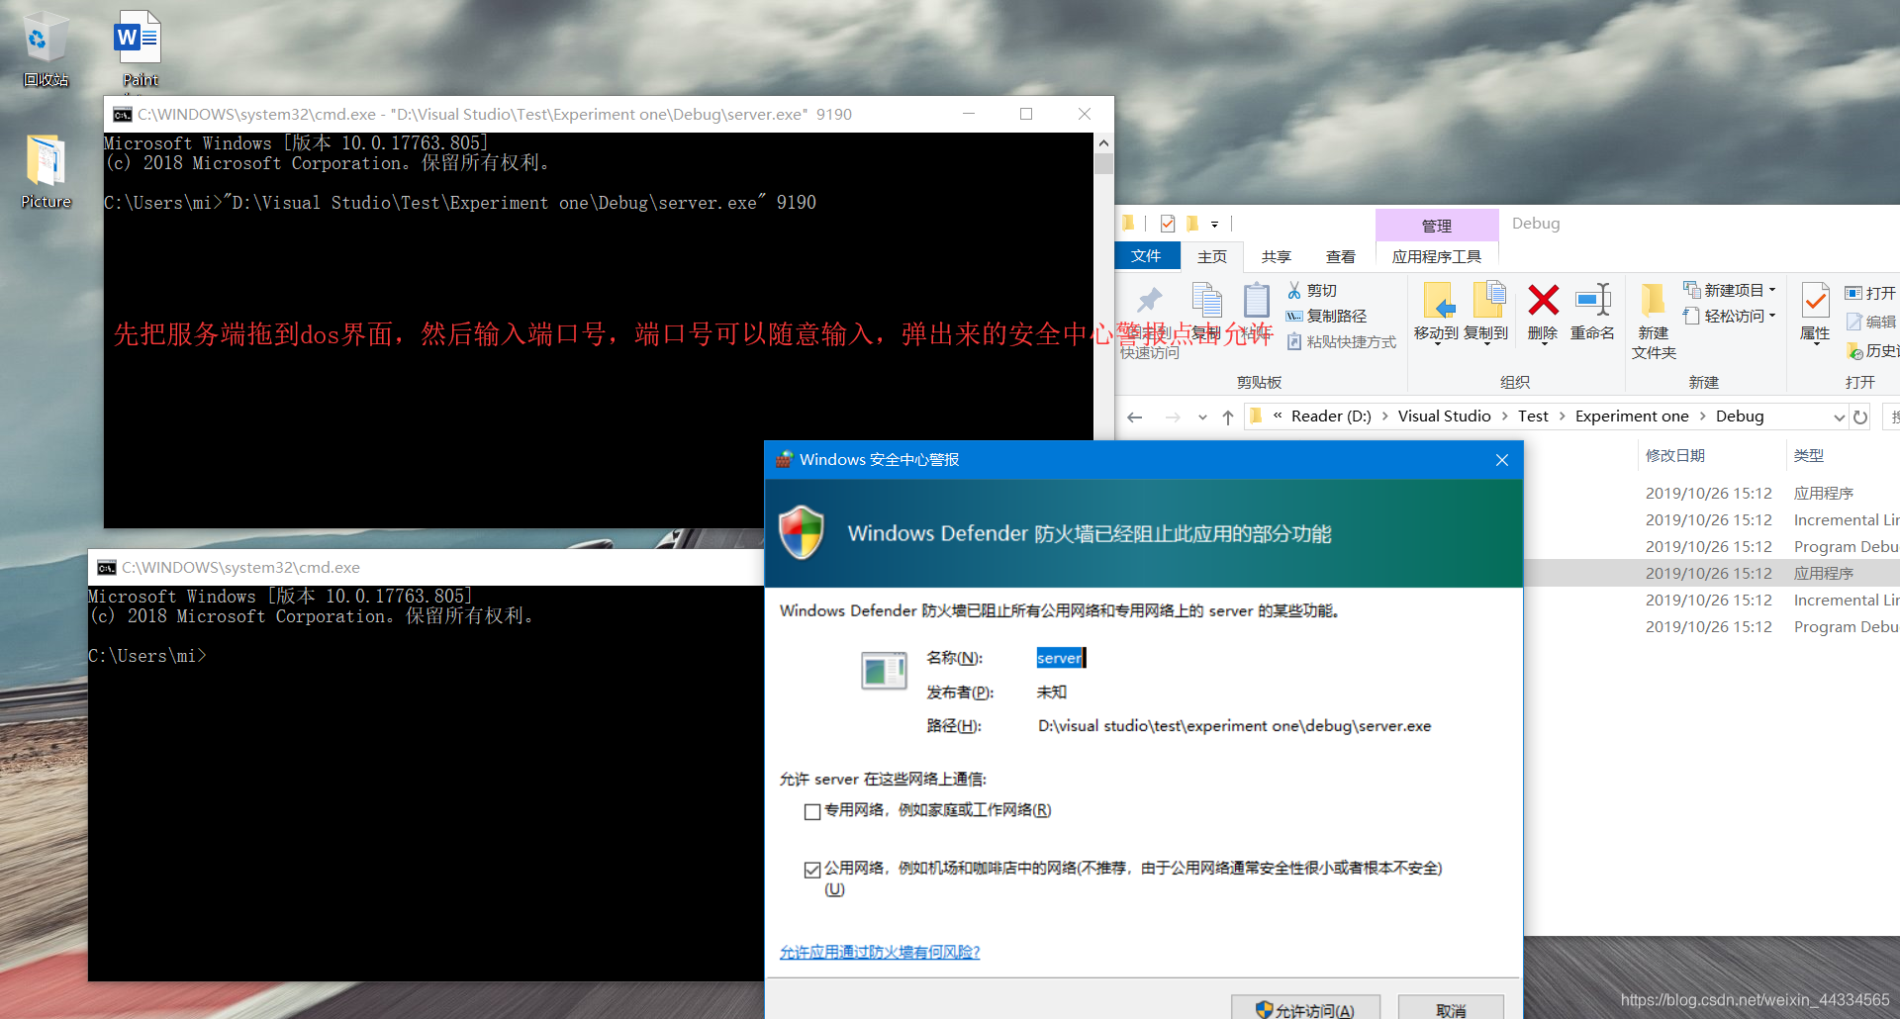Switch to the Home tab
Viewport: 1900px width, 1019px height.
click(1212, 256)
